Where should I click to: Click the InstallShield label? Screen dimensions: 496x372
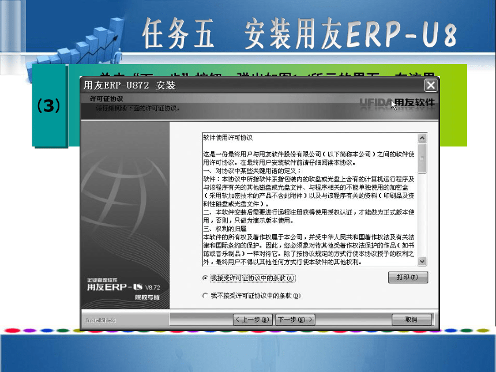coord(100,321)
